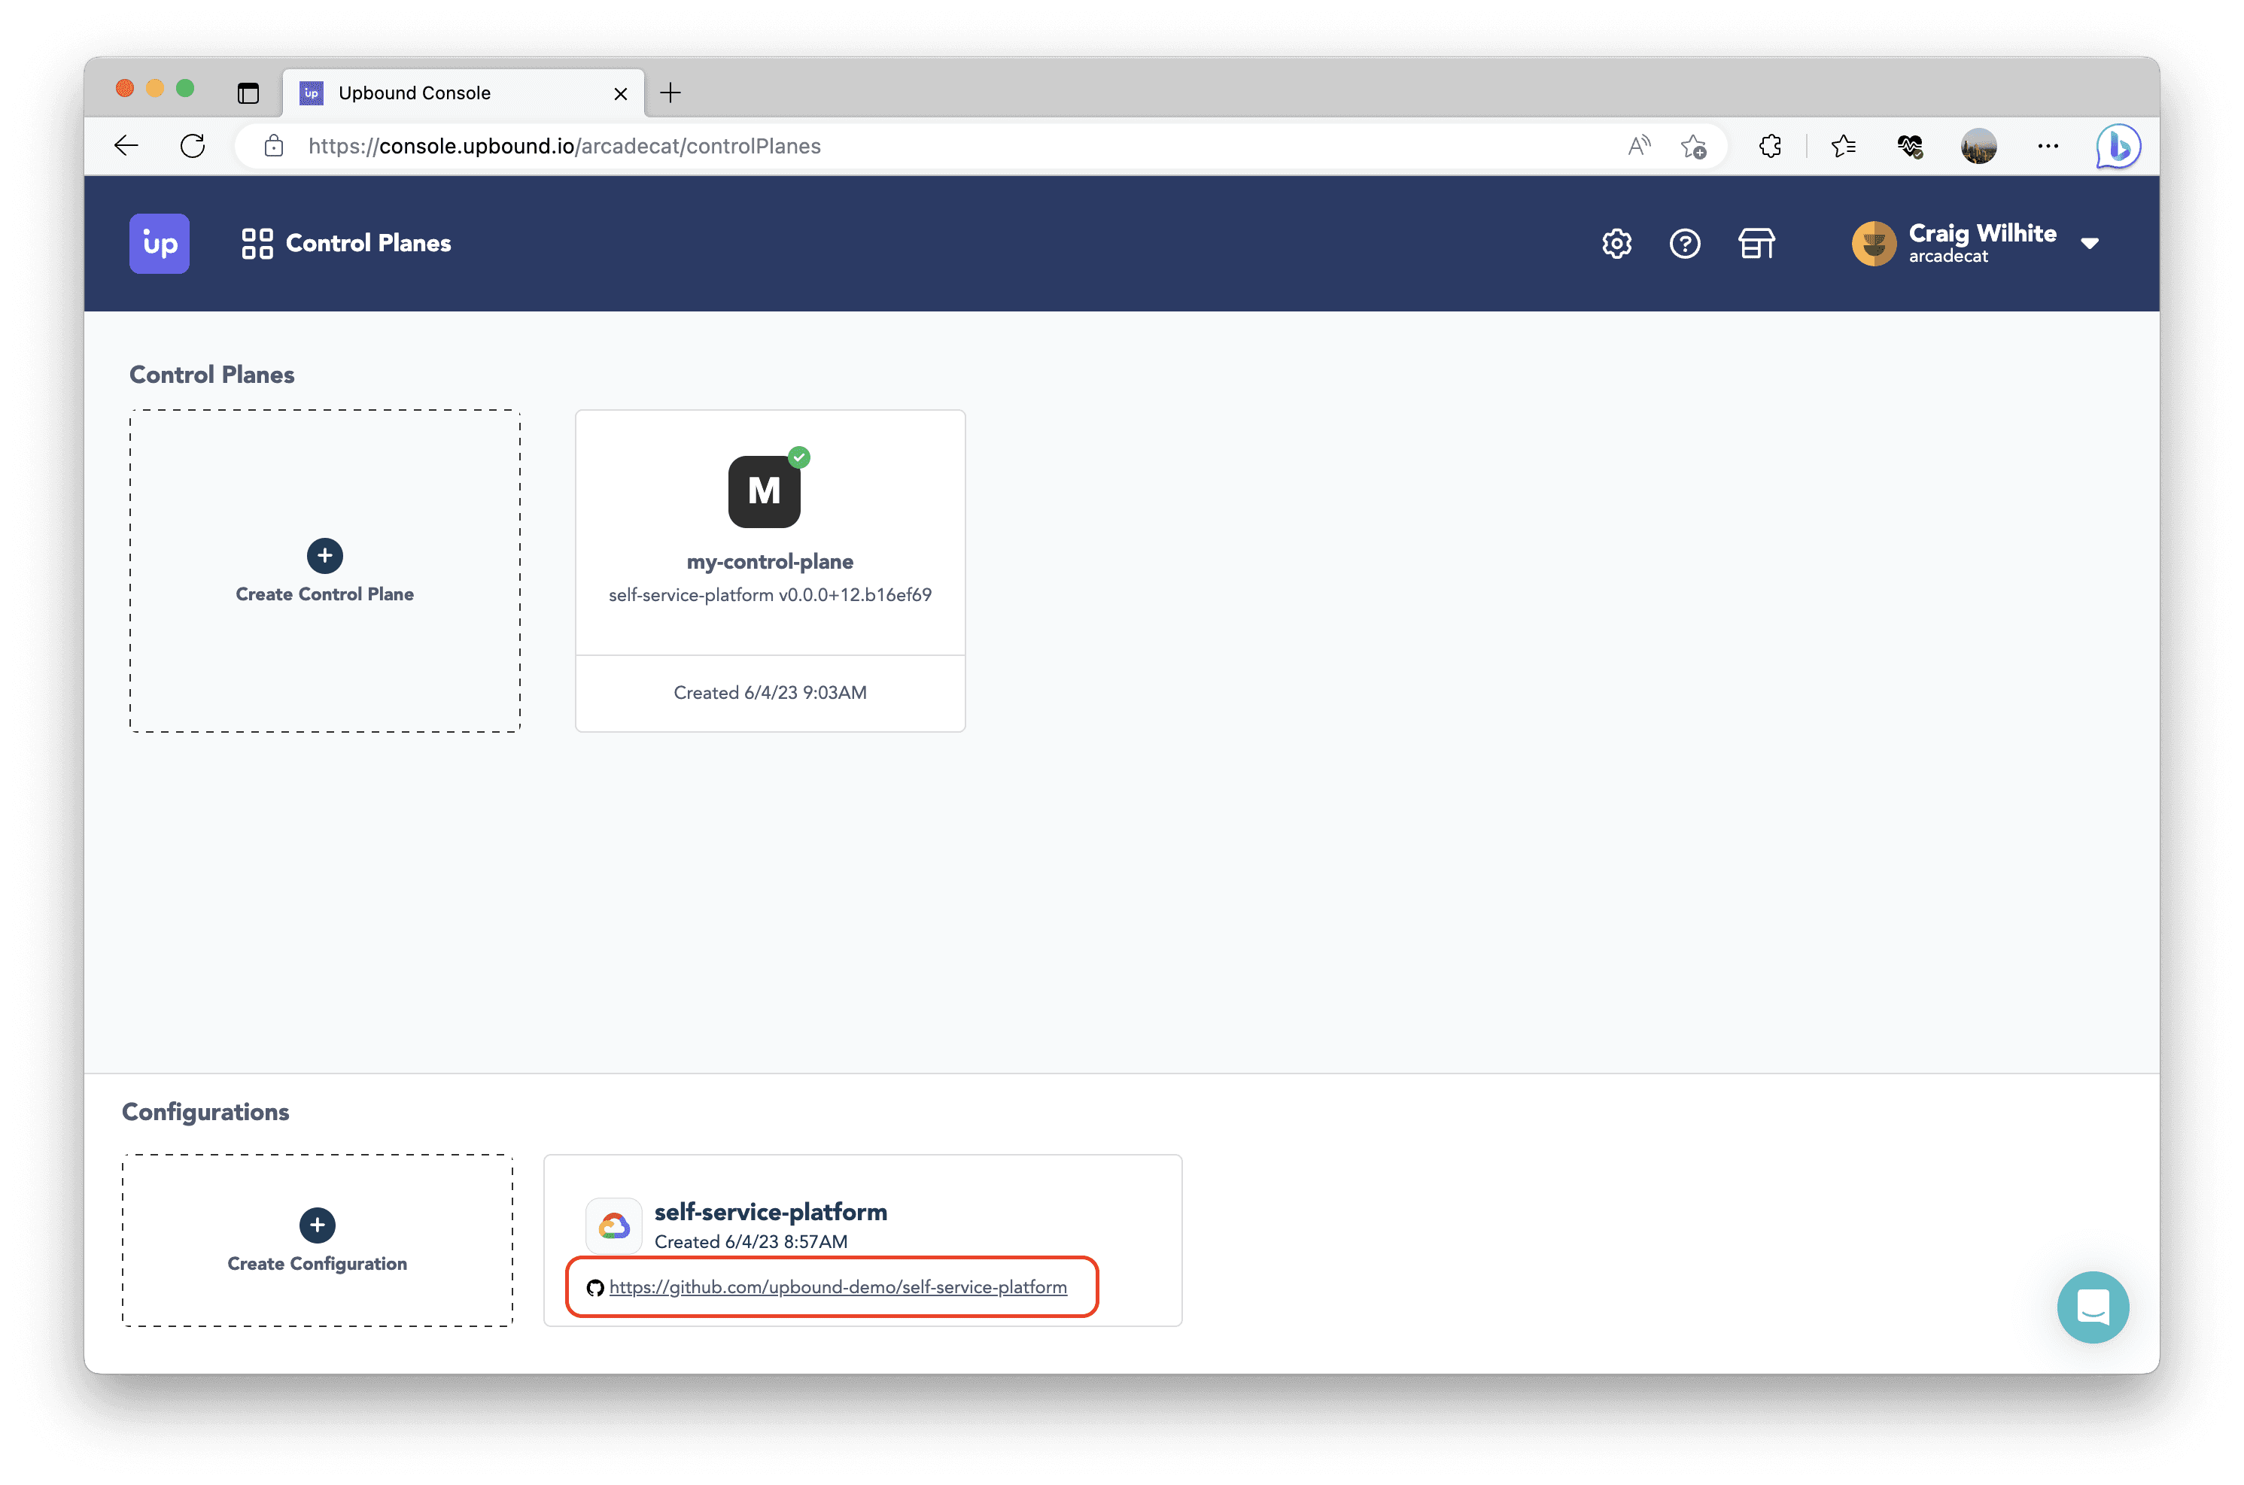Image resolution: width=2244 pixels, height=1485 pixels.
Task: Select the Upbound Console tab
Action: pyautogui.click(x=415, y=93)
